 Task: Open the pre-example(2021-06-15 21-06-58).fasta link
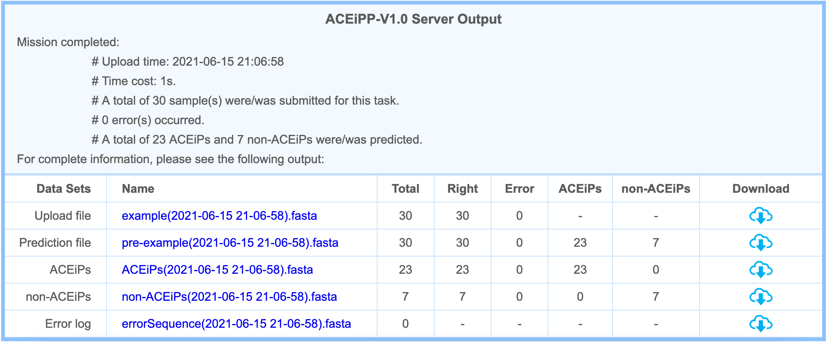coord(230,243)
